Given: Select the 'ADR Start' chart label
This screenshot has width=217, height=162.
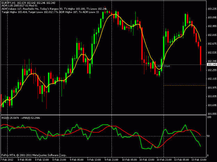Looking at the screenshot, I should click(164, 66).
